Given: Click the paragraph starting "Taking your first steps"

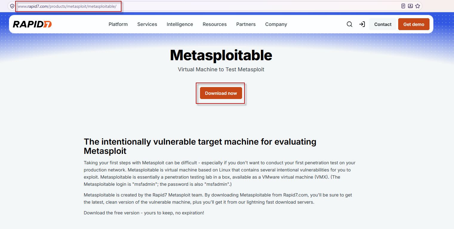Looking at the screenshot, I should click(220, 174).
